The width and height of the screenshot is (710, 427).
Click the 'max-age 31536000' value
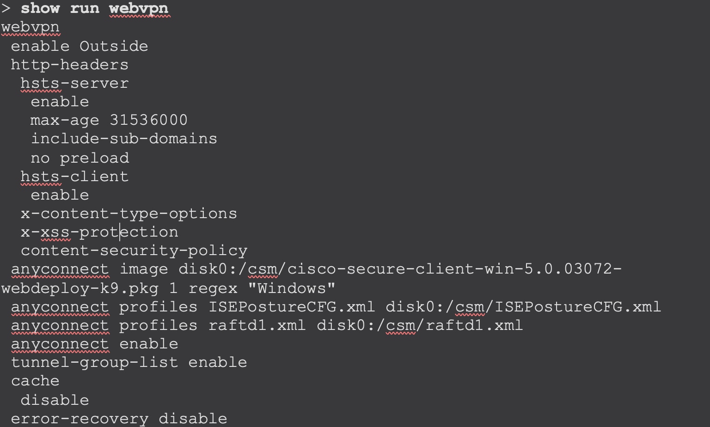(x=109, y=120)
